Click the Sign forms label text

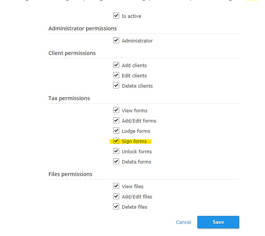click(x=134, y=142)
